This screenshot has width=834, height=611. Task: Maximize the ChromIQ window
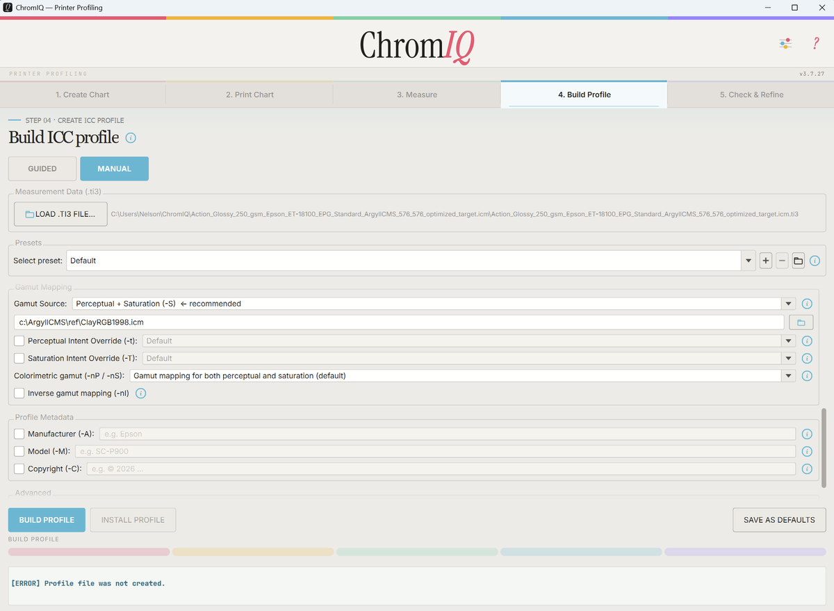tap(794, 8)
